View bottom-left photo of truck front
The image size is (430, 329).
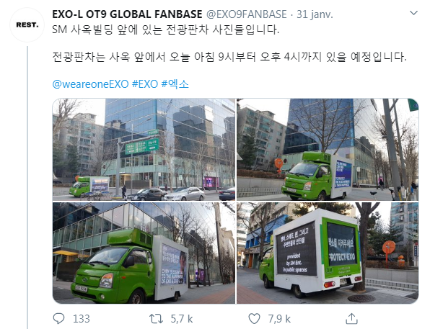(x=144, y=253)
